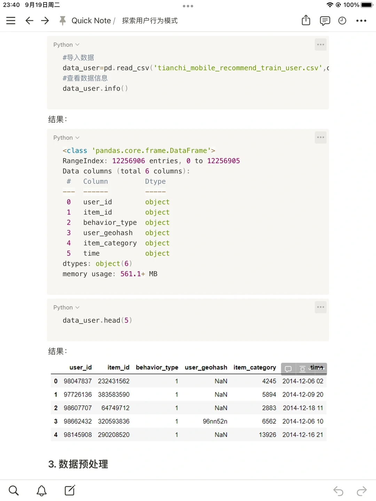Open the page more options menu
The width and height of the screenshot is (376, 501).
point(361,21)
